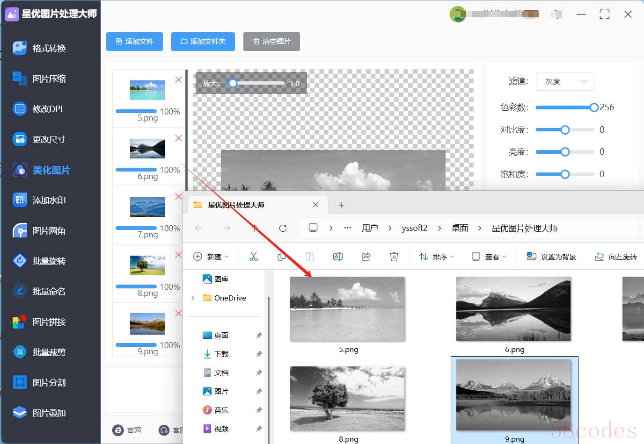Remove 9.png from the image list

tap(178, 313)
